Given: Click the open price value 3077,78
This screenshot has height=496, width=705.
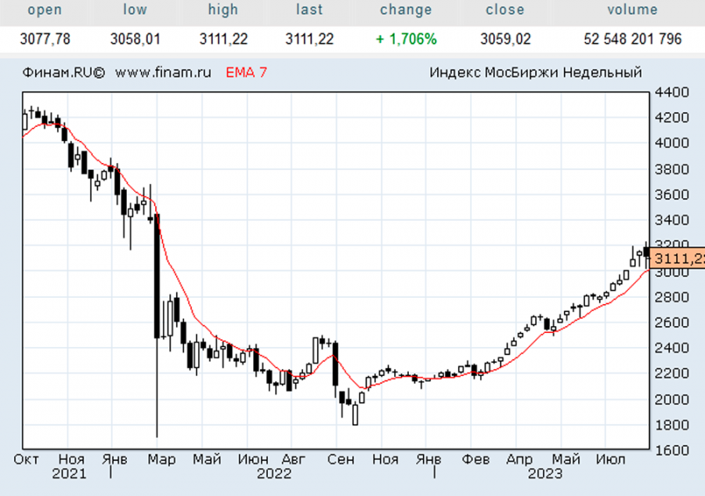Looking at the screenshot, I should coord(45,38).
